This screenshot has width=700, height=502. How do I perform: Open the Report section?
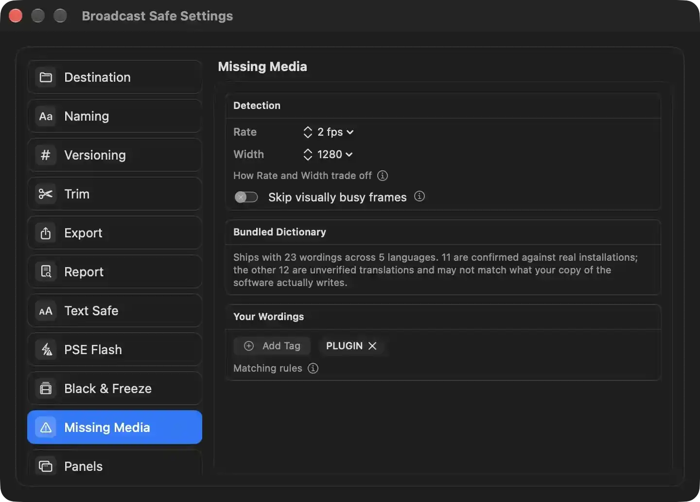click(115, 272)
